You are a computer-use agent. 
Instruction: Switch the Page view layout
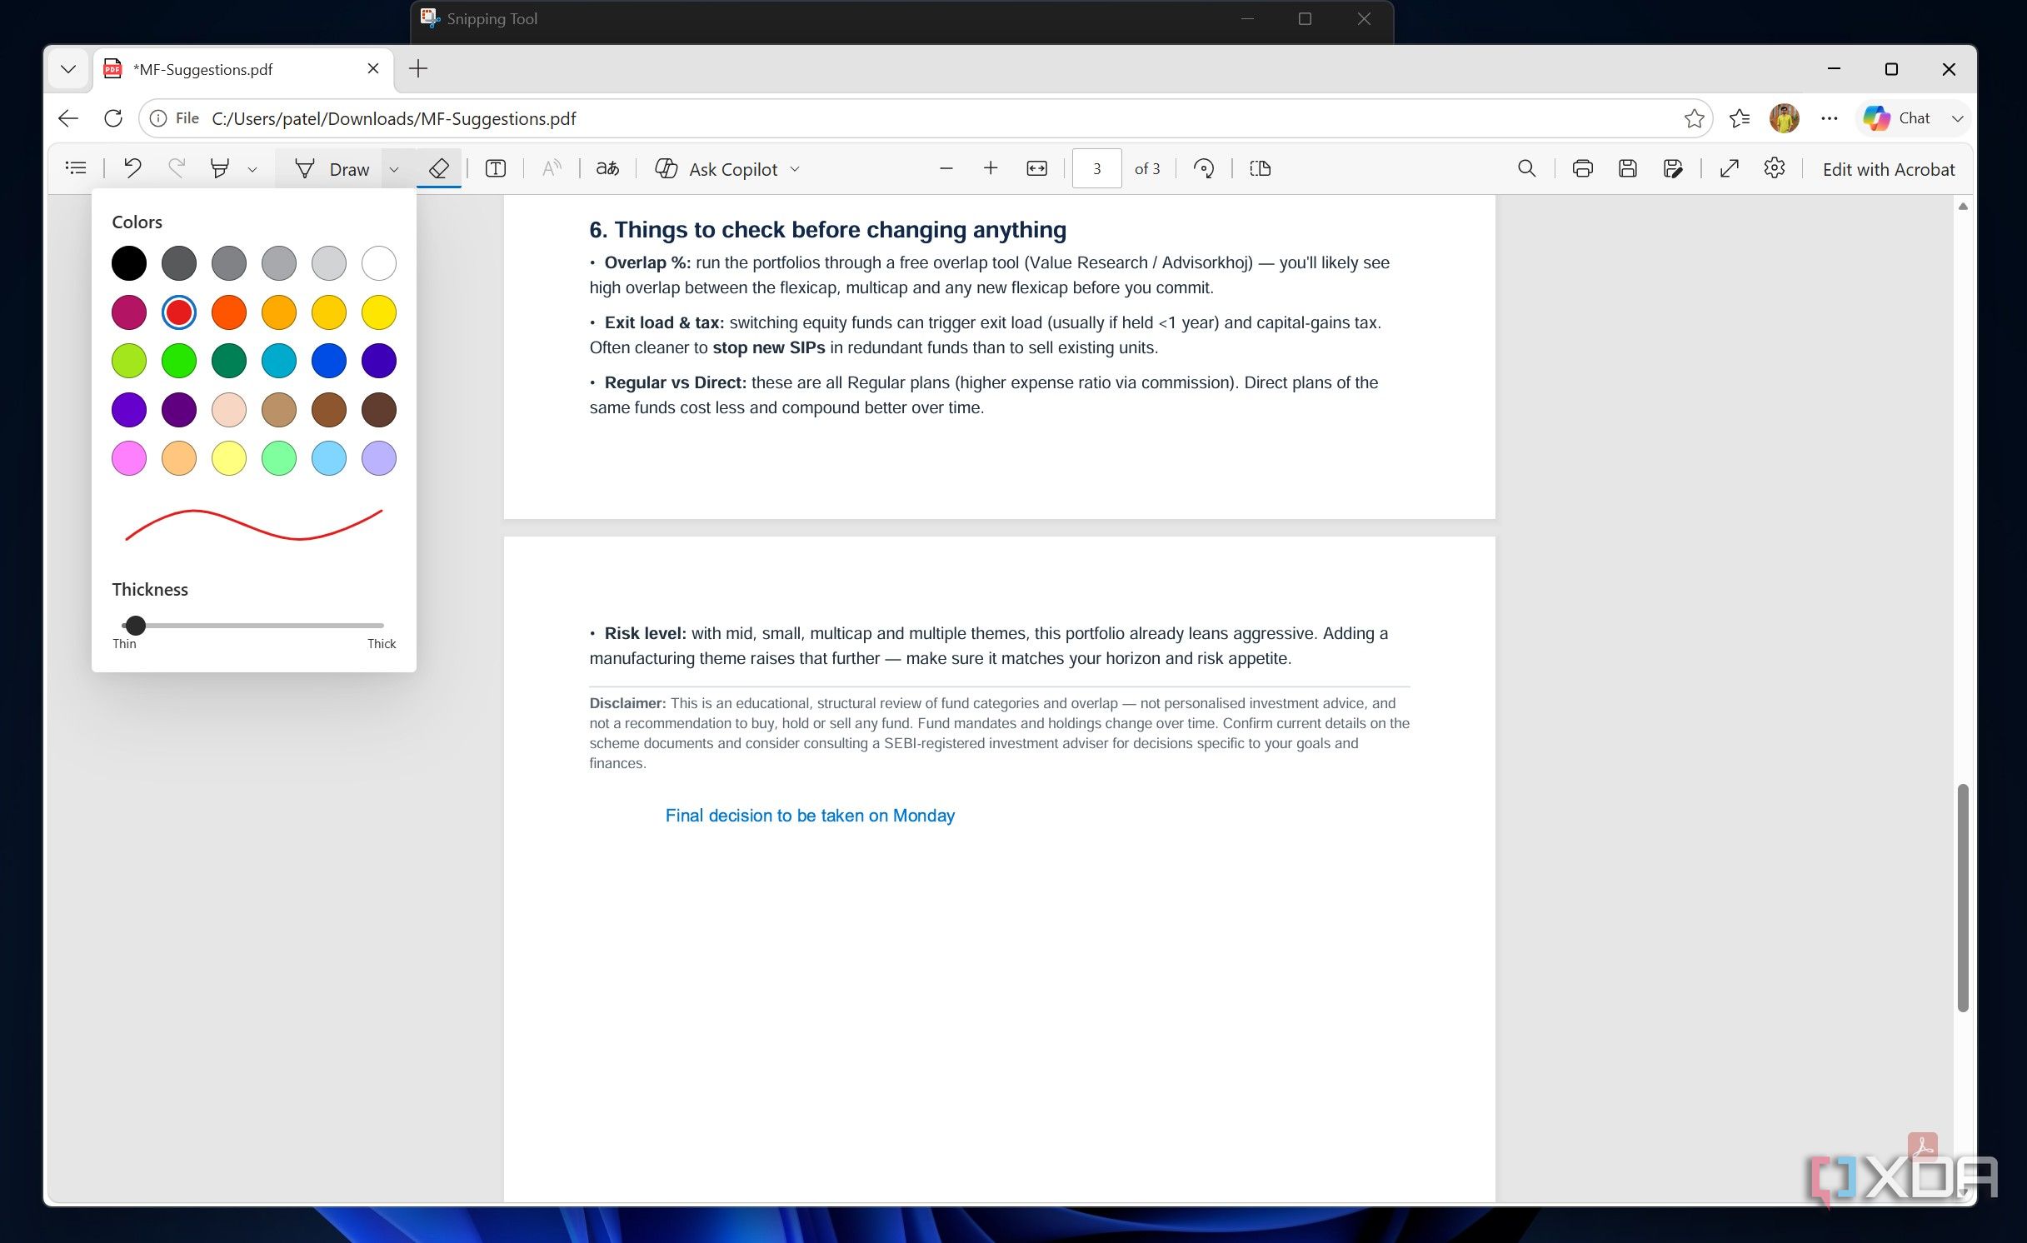pos(1261,168)
